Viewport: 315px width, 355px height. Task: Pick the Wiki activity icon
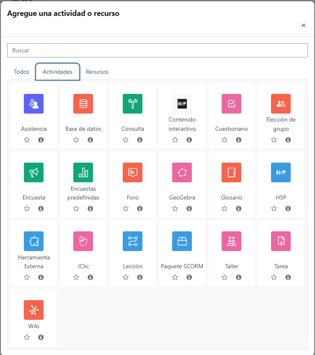[34, 310]
